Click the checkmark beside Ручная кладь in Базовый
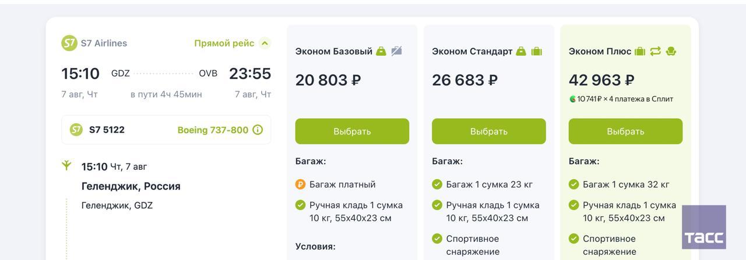The height and width of the screenshot is (260, 746). coord(300,205)
